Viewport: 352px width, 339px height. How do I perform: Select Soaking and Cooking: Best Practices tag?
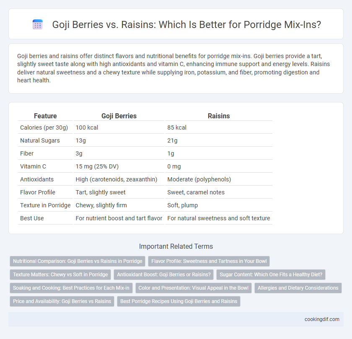[x=71, y=288]
